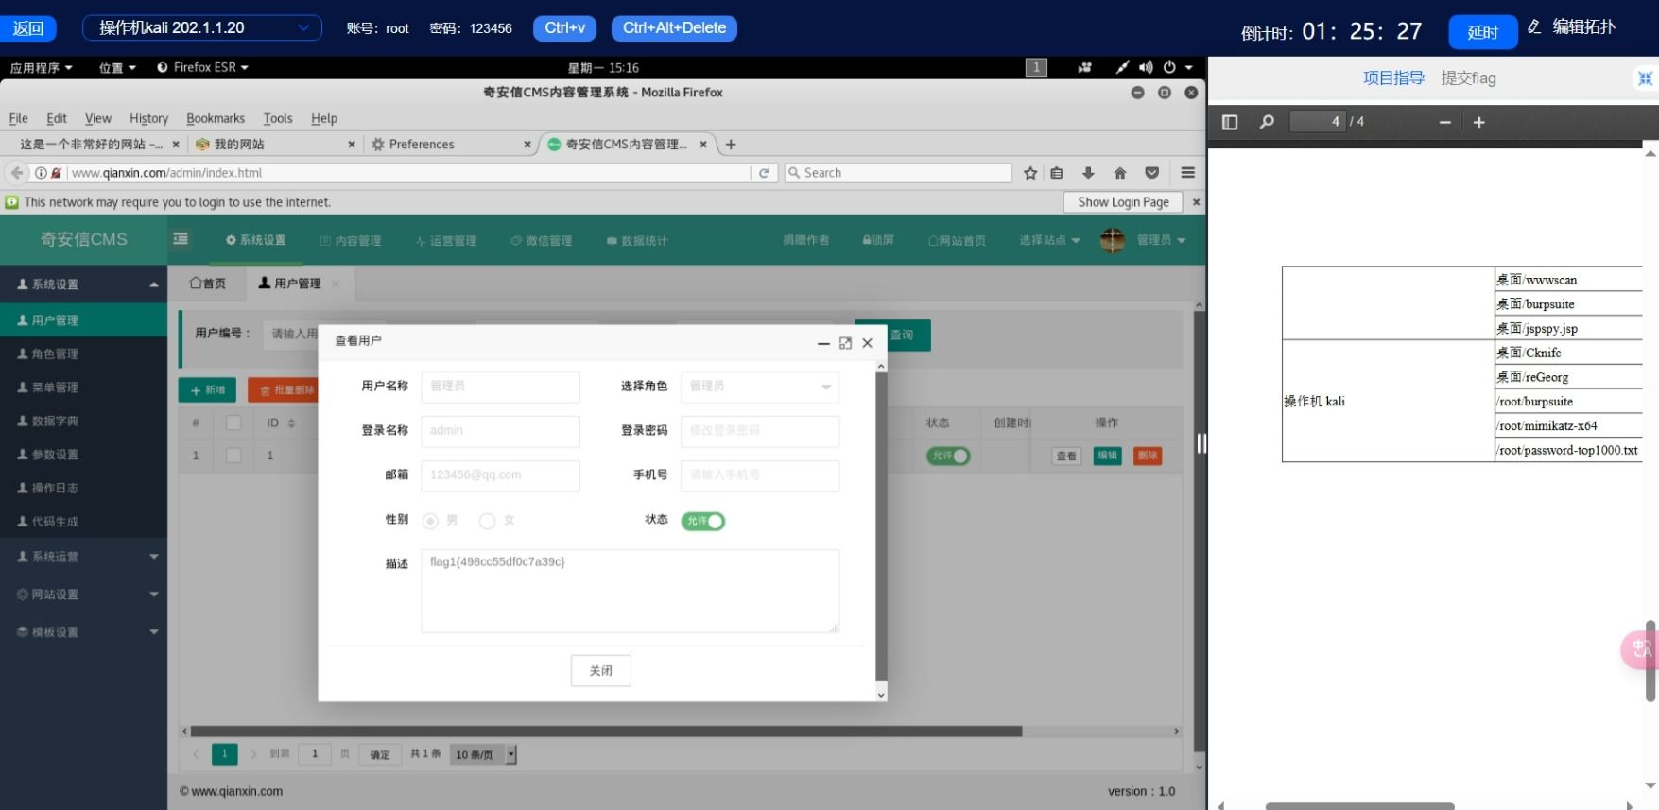Expand the 模板设置 sidebar section
This screenshot has height=810, width=1659.
tap(83, 632)
